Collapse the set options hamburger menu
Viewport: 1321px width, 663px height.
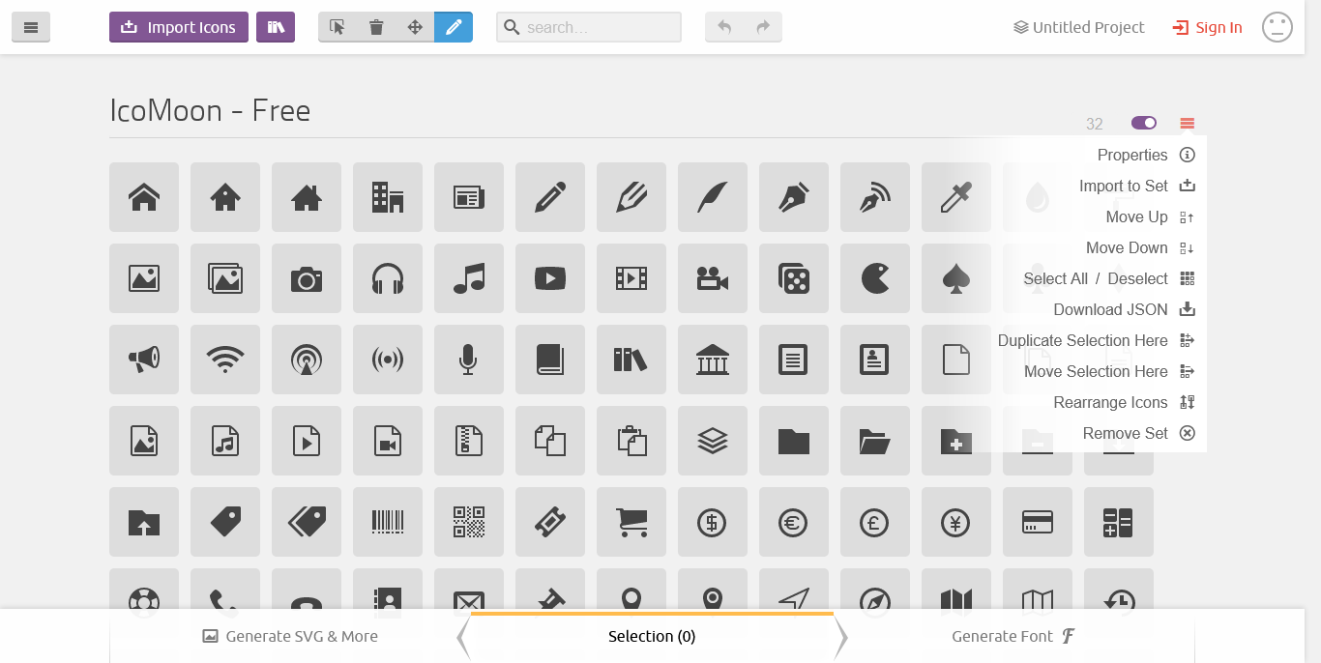1188,123
